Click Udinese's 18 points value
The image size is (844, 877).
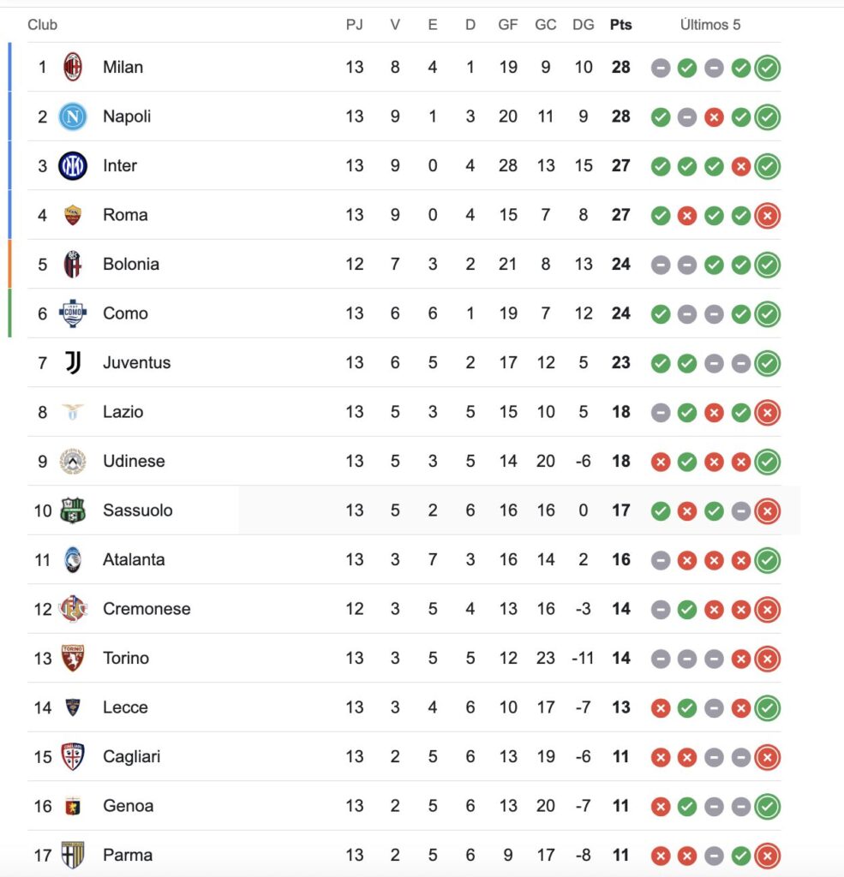621,462
